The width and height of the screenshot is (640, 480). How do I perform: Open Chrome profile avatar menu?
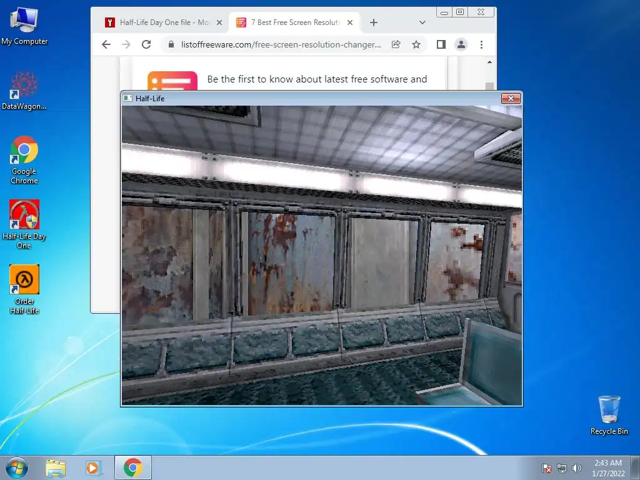pos(461,44)
